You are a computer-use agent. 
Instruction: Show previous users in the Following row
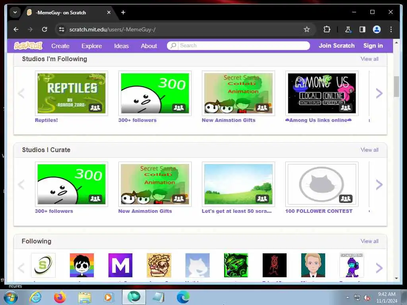coord(21,268)
